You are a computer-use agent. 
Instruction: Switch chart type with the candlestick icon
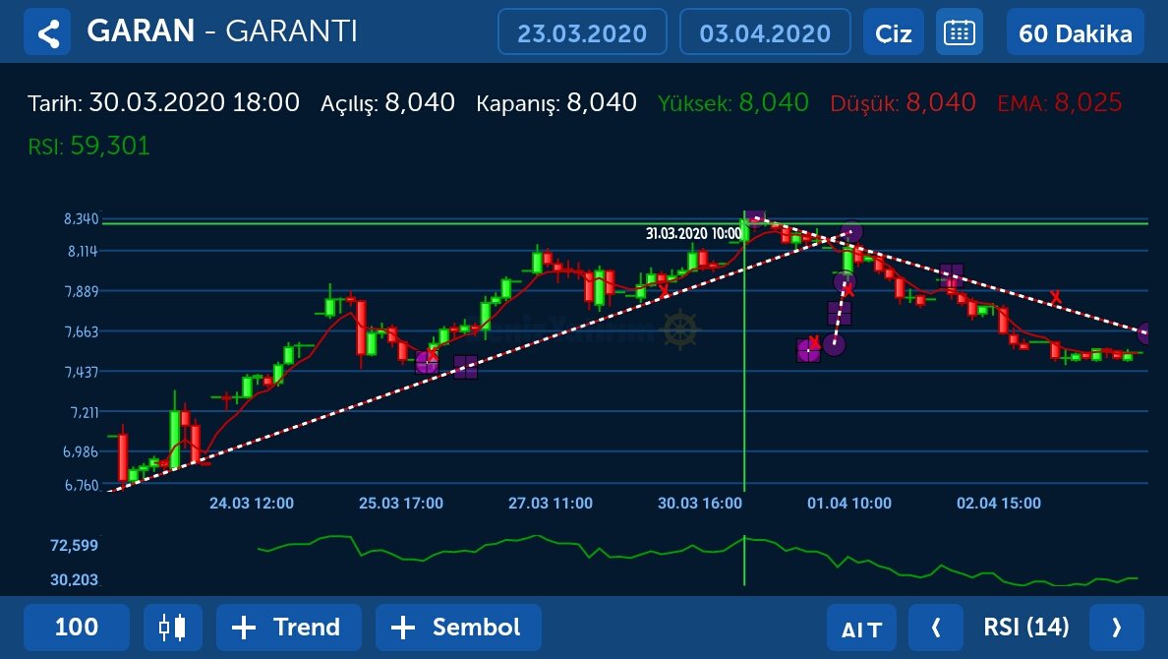[x=173, y=627]
